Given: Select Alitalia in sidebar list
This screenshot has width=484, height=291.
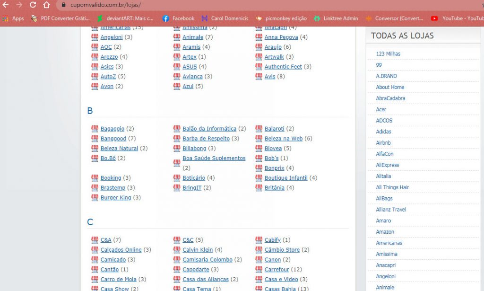Looking at the screenshot, I should (383, 176).
